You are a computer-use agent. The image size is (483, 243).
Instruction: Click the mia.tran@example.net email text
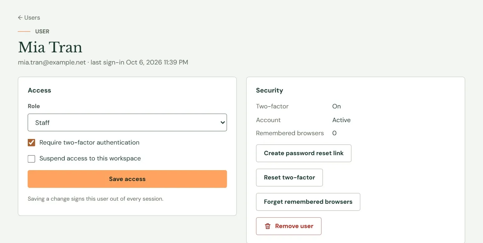52,62
